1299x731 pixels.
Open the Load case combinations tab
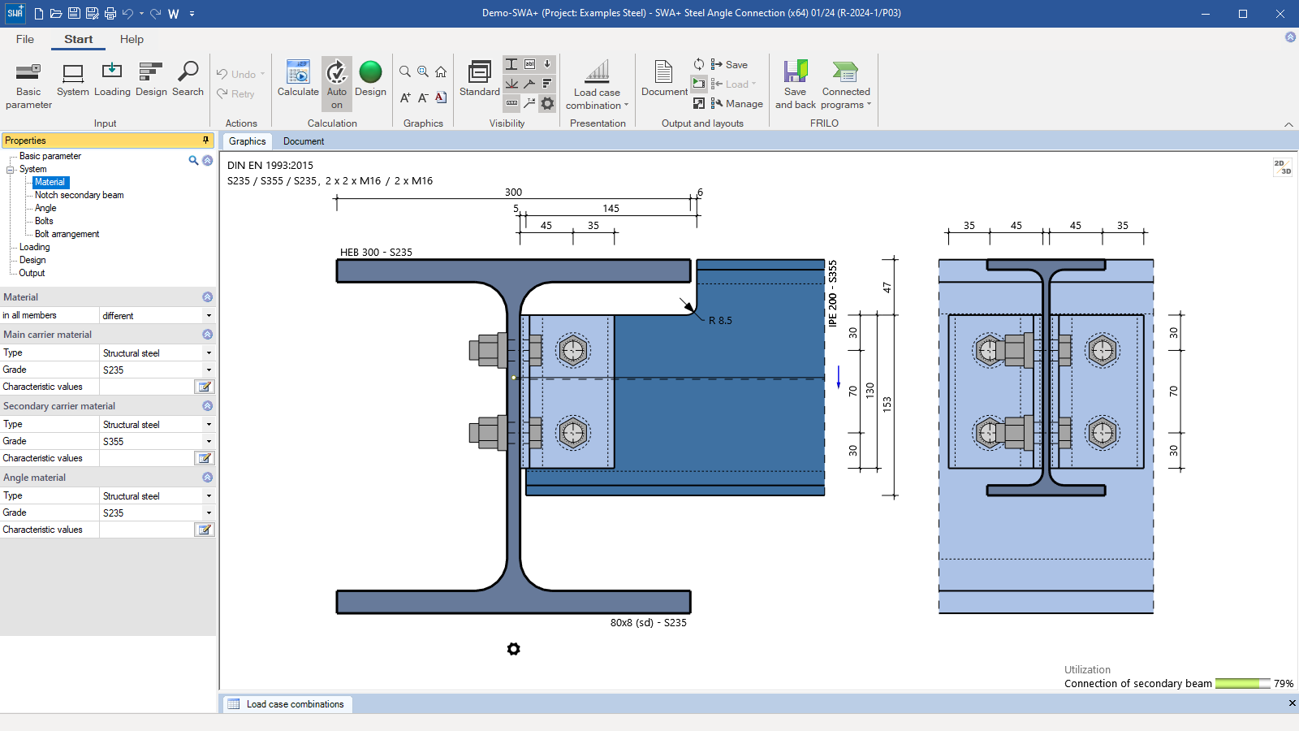pos(287,704)
